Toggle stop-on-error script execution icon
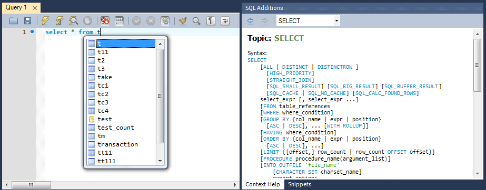Image resolution: width=486 pixels, height=190 pixels. click(105, 20)
